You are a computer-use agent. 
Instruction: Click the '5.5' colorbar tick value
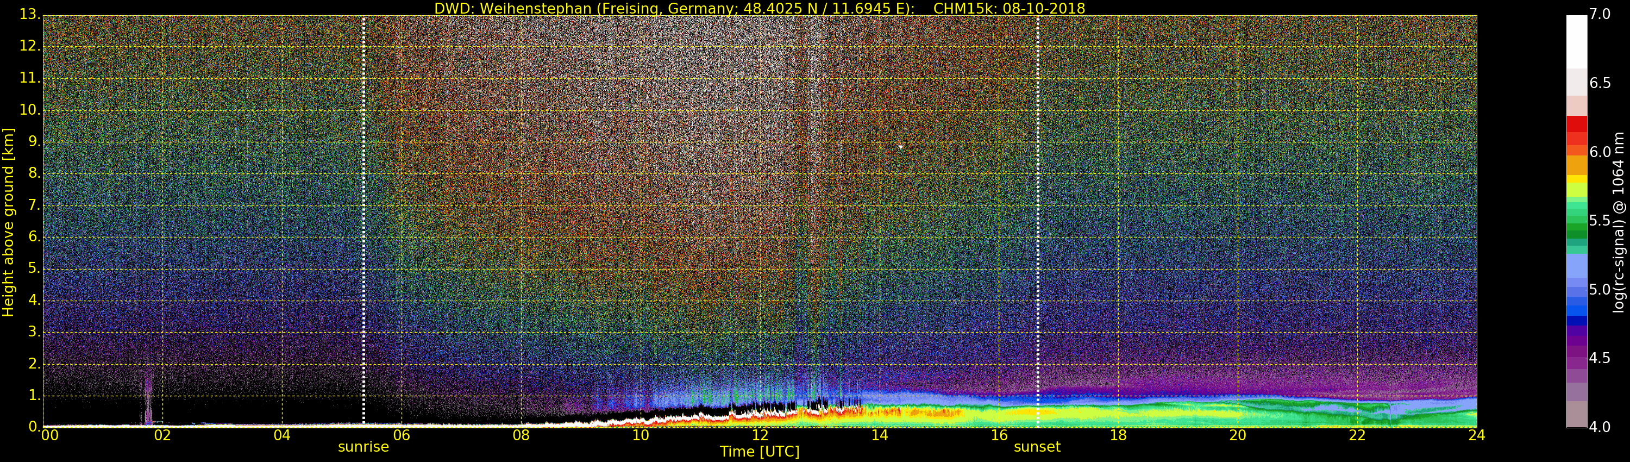[1600, 221]
